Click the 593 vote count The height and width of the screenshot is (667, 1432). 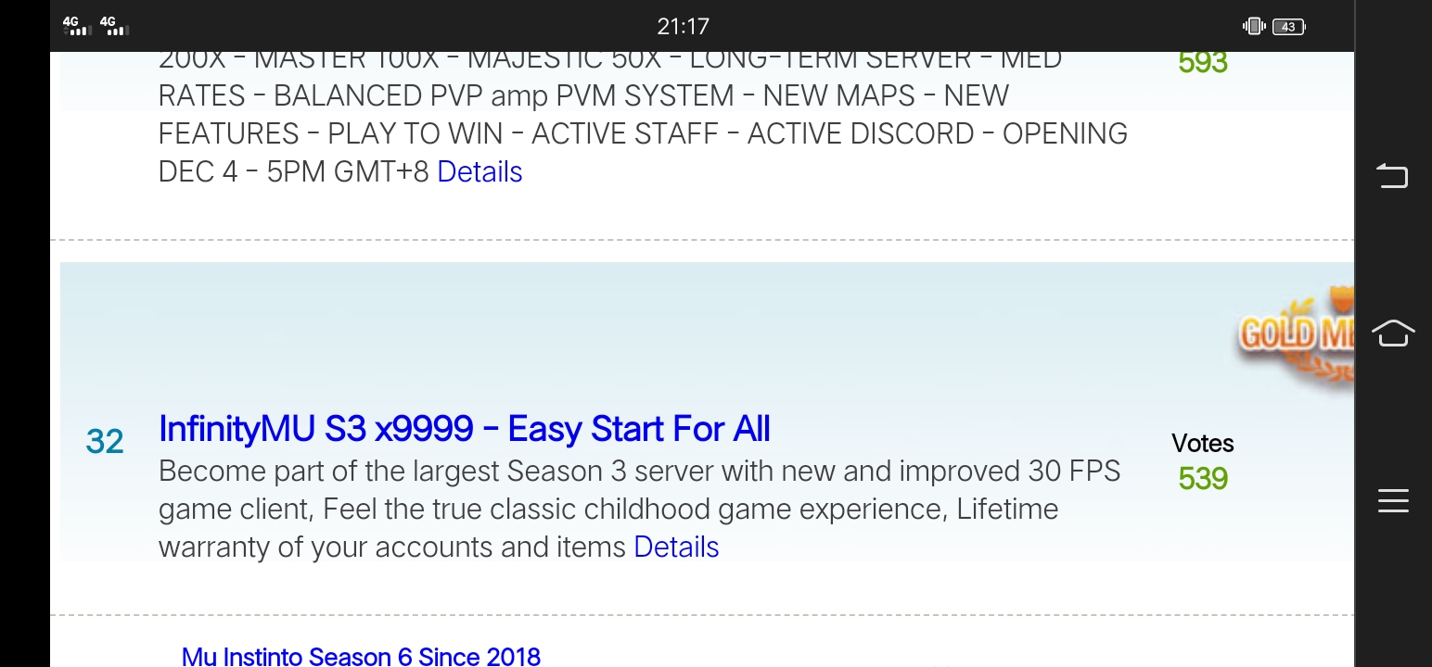point(1203,62)
